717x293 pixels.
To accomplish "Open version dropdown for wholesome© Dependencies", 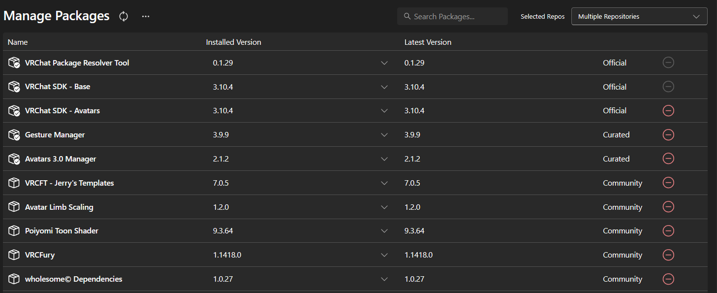I will point(385,279).
